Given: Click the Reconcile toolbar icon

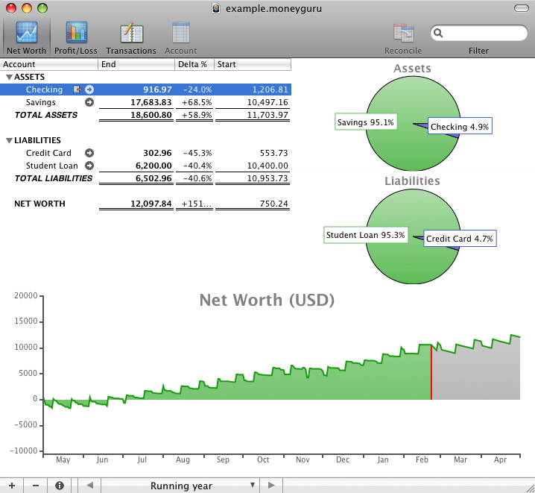Looking at the screenshot, I should tap(403, 37).
